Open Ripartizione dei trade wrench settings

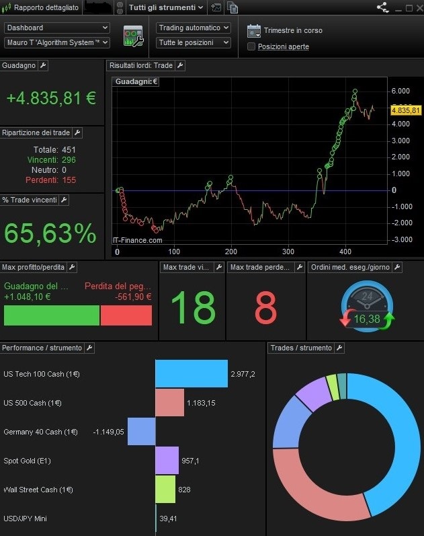click(x=77, y=132)
